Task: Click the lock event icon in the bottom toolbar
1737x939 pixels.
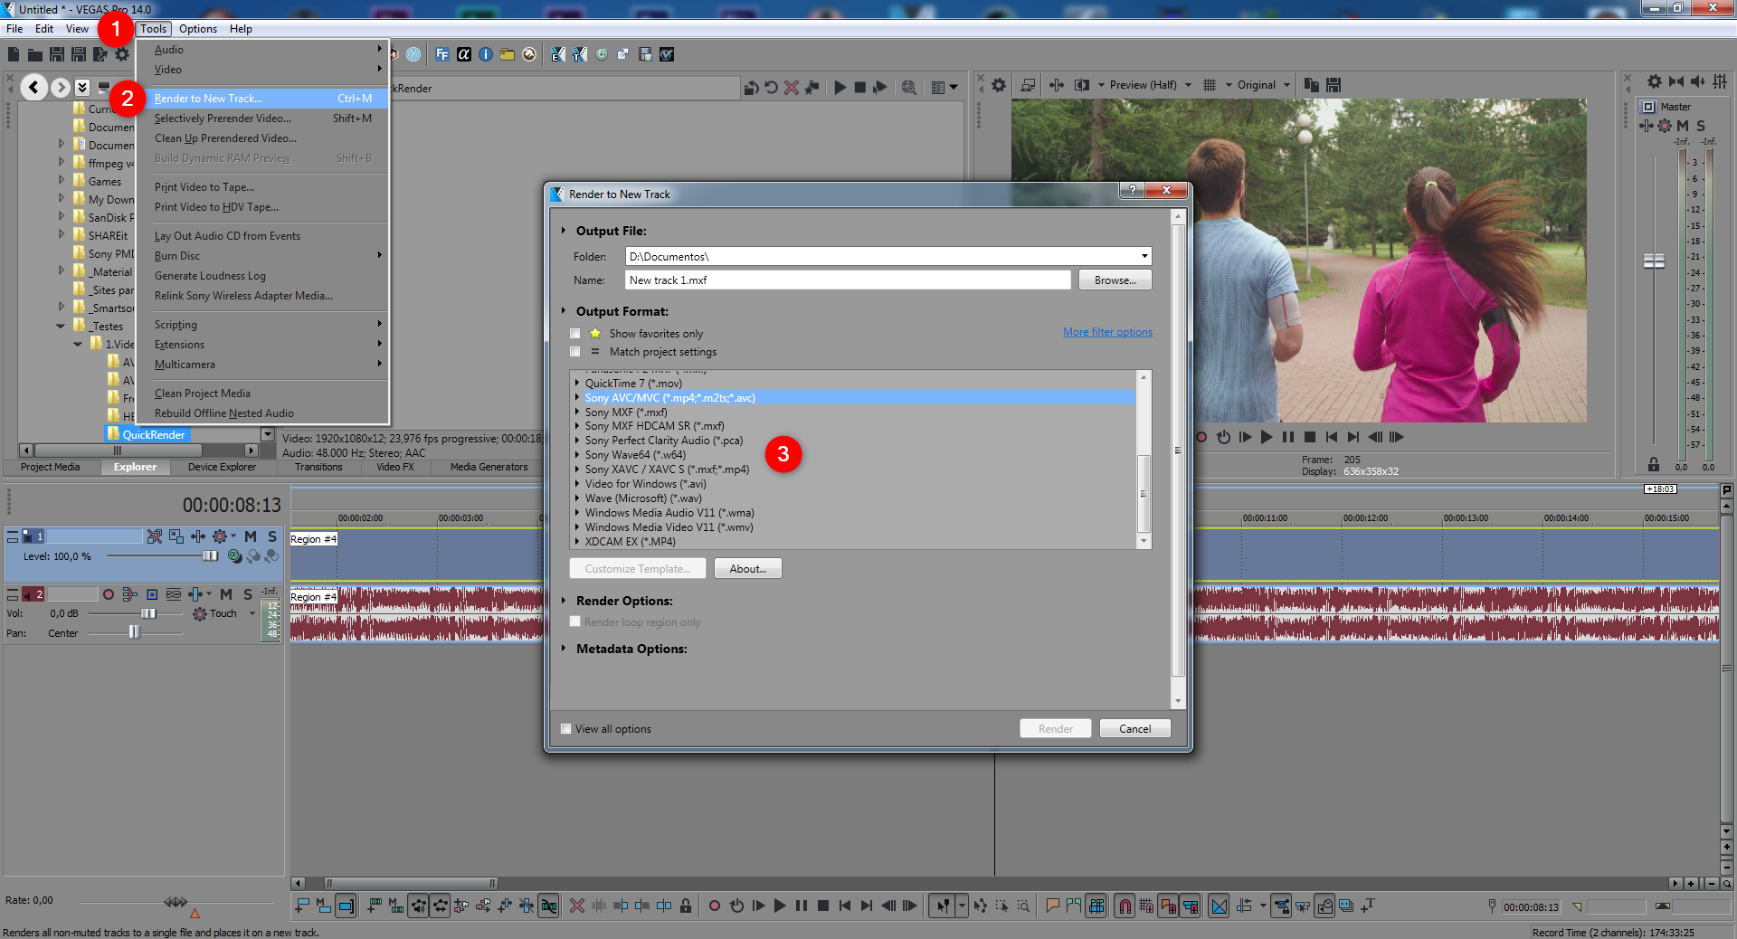Action: (x=686, y=906)
